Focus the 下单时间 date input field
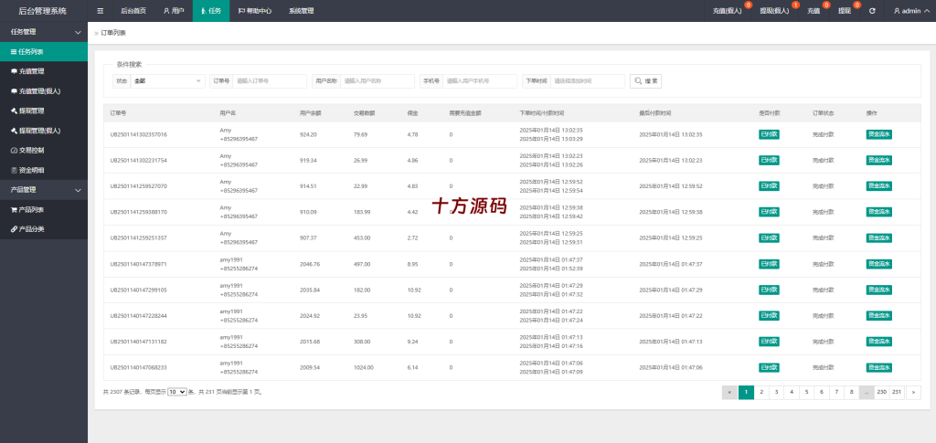936x443 pixels. [x=588, y=81]
